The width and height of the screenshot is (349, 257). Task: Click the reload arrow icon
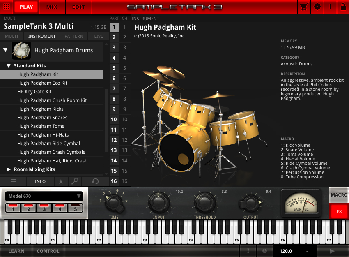tap(95, 181)
